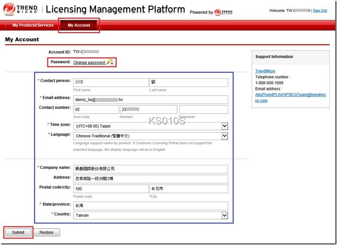Screen dimensions: 337x245
Task: Open the Change password link
Action: [89, 62]
